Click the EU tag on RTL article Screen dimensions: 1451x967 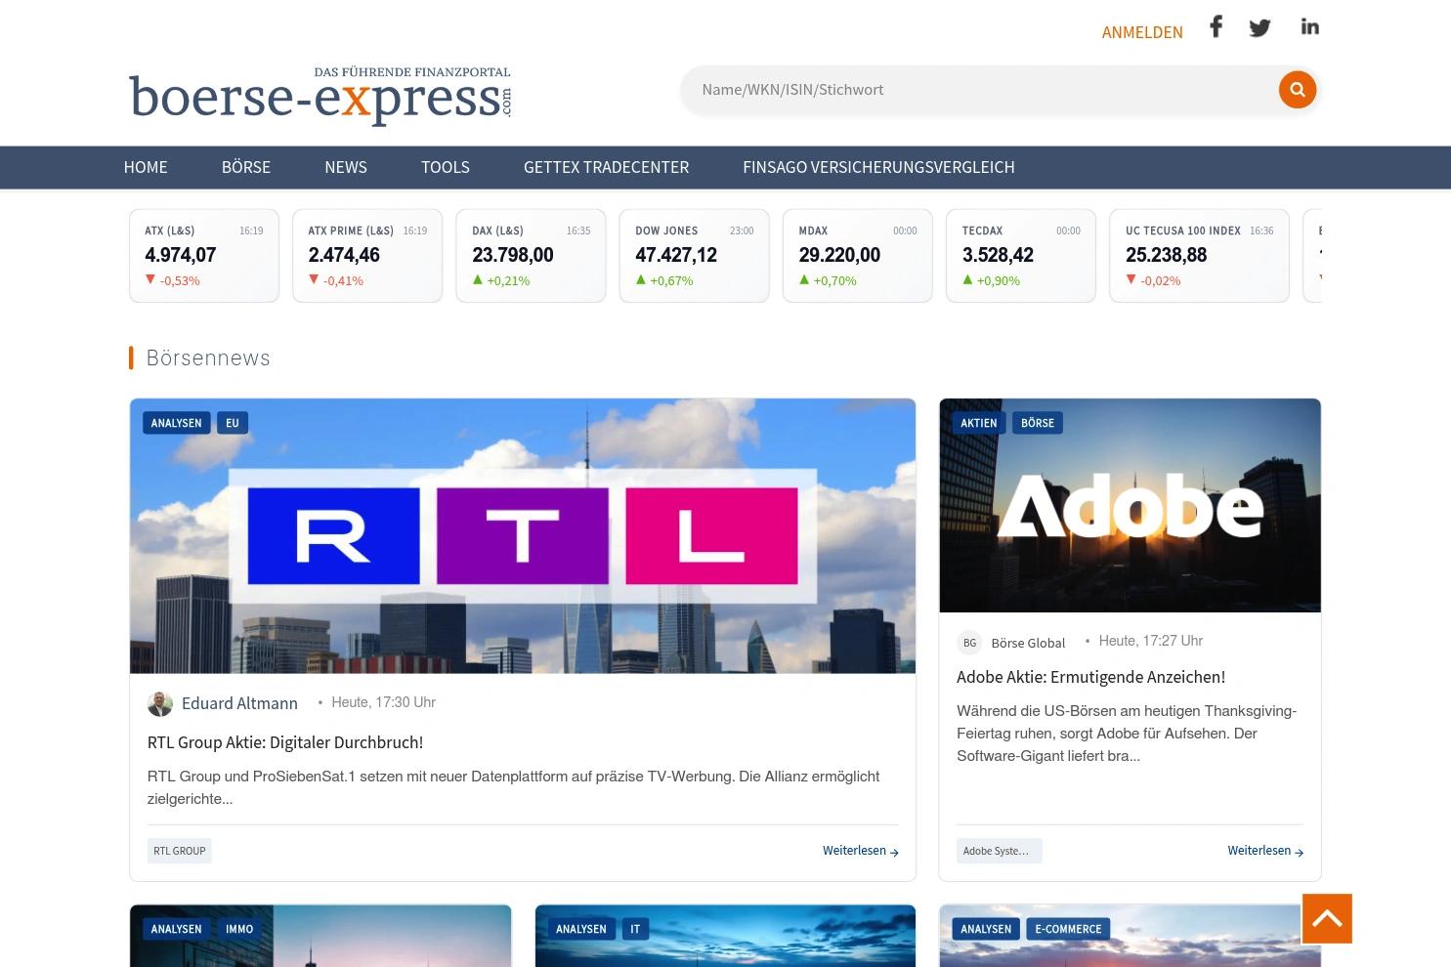(233, 423)
